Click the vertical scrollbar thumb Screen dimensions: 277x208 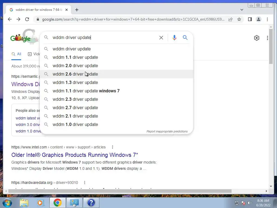pyautogui.click(x=271, y=46)
